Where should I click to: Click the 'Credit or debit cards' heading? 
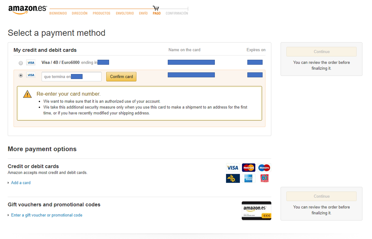tap(33, 166)
